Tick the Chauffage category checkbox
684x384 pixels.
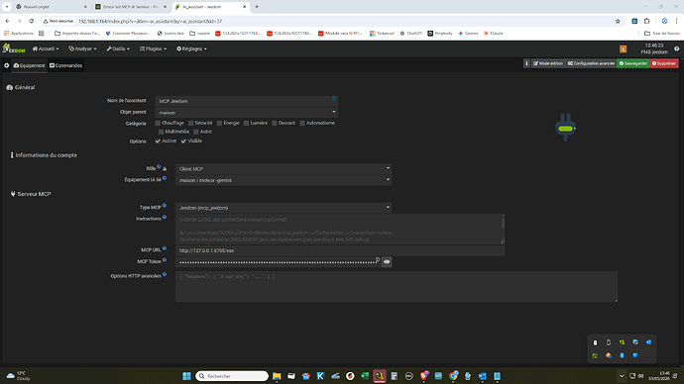pyautogui.click(x=158, y=123)
